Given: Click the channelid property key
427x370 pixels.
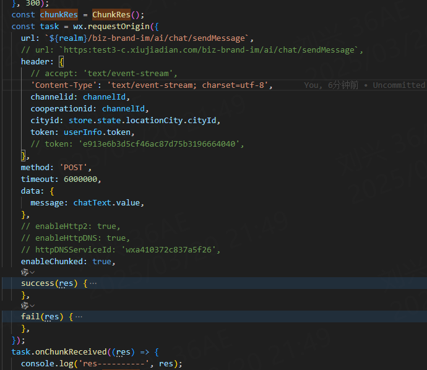Looking at the screenshot, I should click(52, 97).
